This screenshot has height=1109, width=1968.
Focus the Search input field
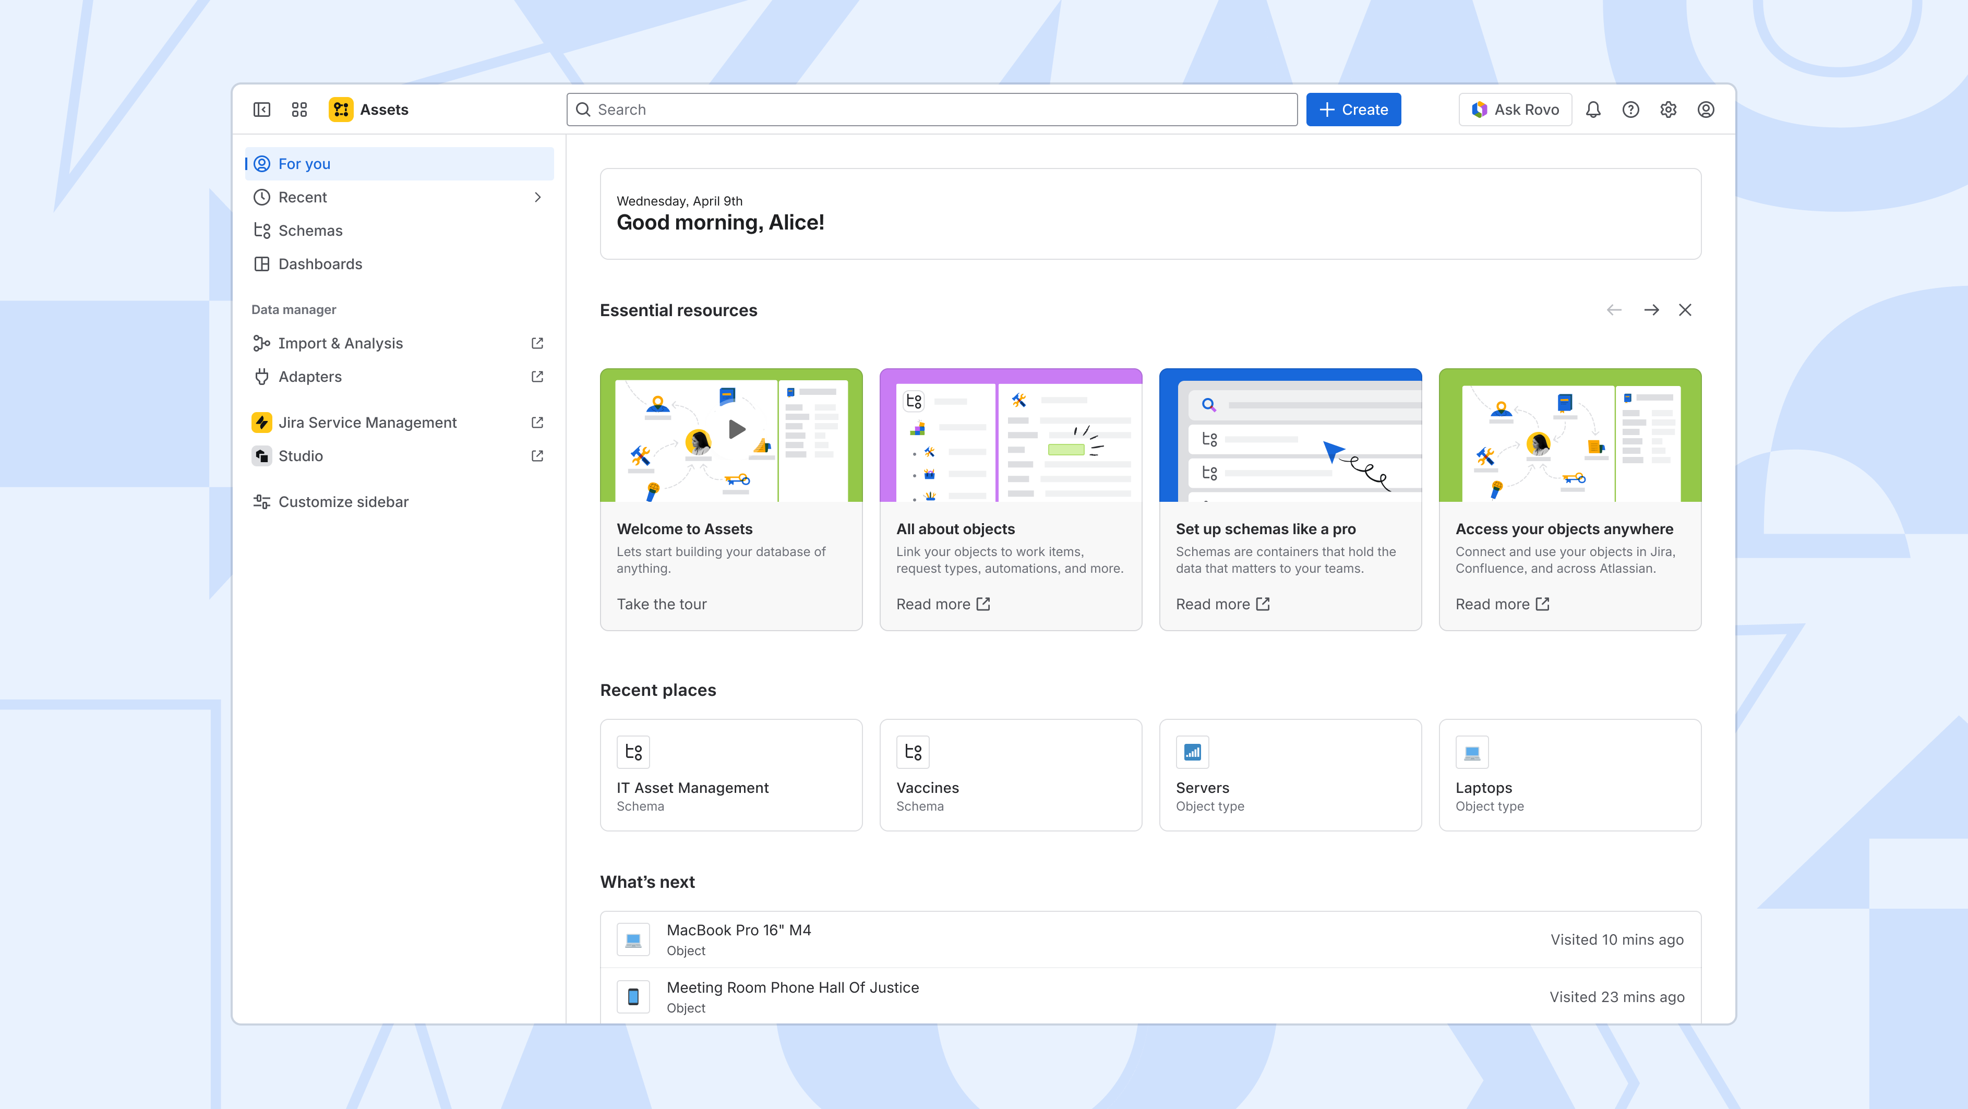[932, 109]
